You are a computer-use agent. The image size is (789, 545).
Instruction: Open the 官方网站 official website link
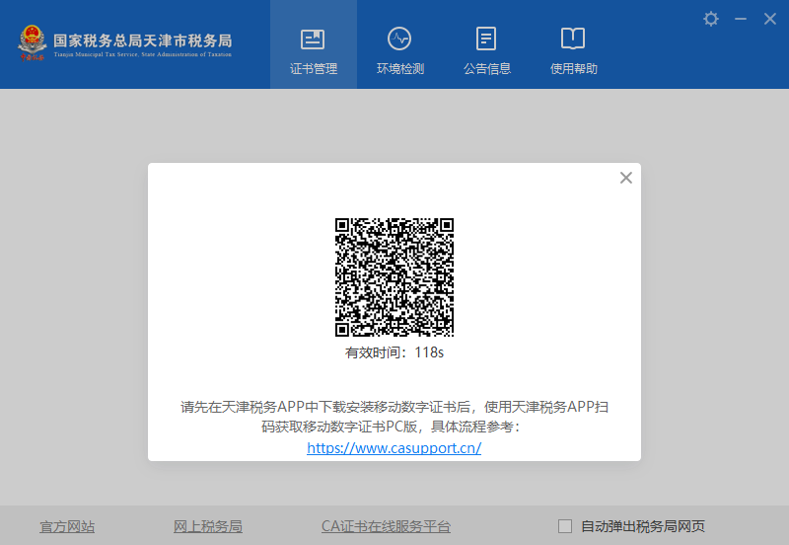(x=67, y=526)
